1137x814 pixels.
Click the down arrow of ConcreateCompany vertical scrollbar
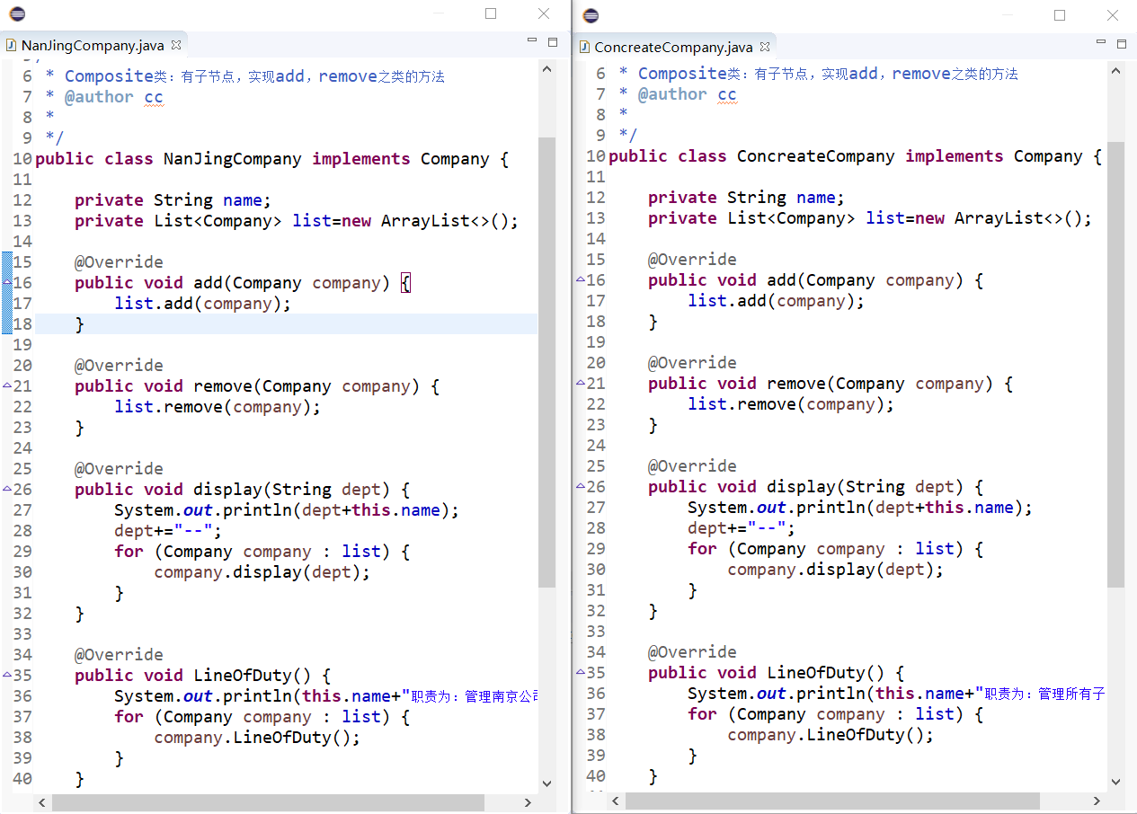[x=1115, y=781]
